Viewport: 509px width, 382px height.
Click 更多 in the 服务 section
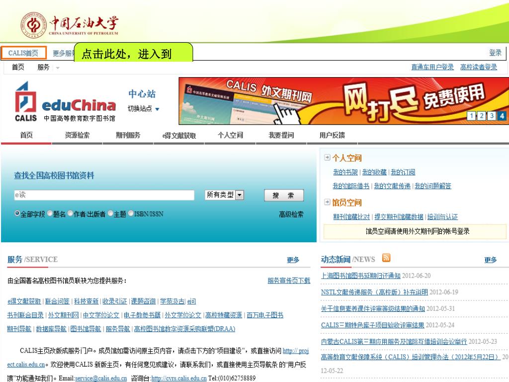(x=293, y=260)
